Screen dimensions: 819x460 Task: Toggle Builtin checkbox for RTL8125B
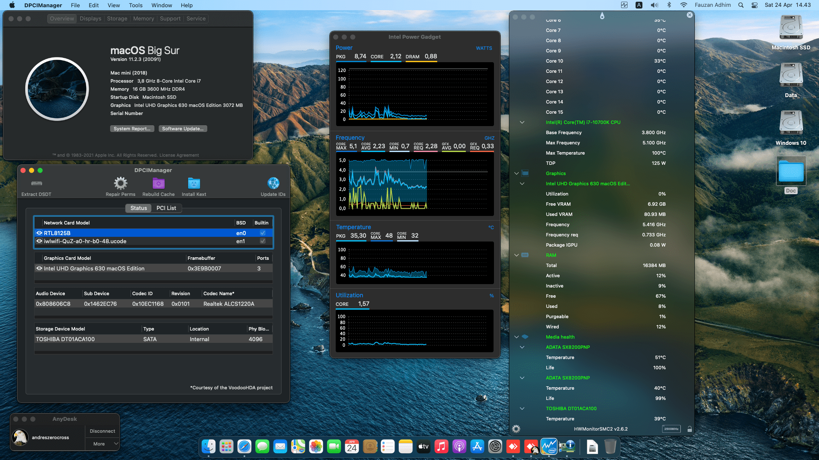tap(263, 233)
